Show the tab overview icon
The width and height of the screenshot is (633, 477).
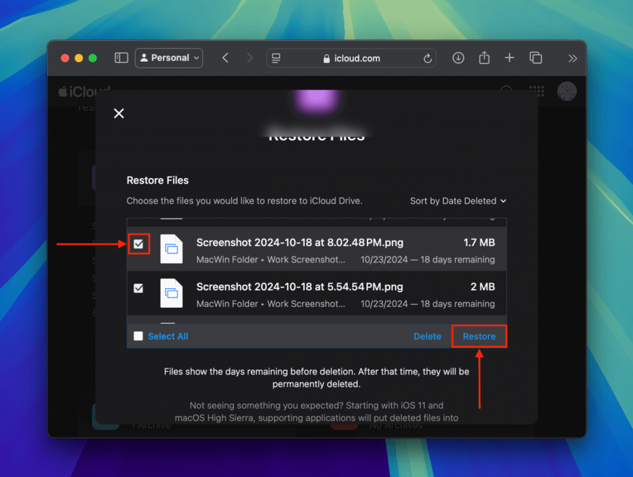535,57
